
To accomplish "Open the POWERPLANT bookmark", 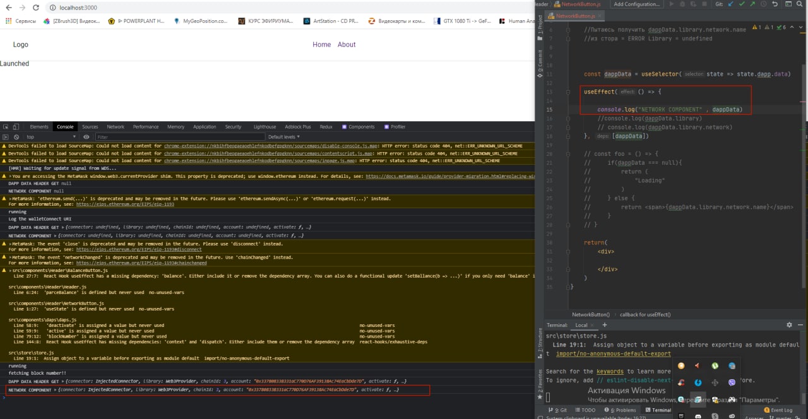I will point(136,21).
